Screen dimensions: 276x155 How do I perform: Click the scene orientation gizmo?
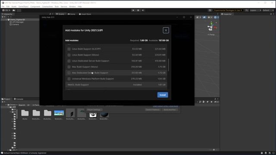click(x=212, y=27)
